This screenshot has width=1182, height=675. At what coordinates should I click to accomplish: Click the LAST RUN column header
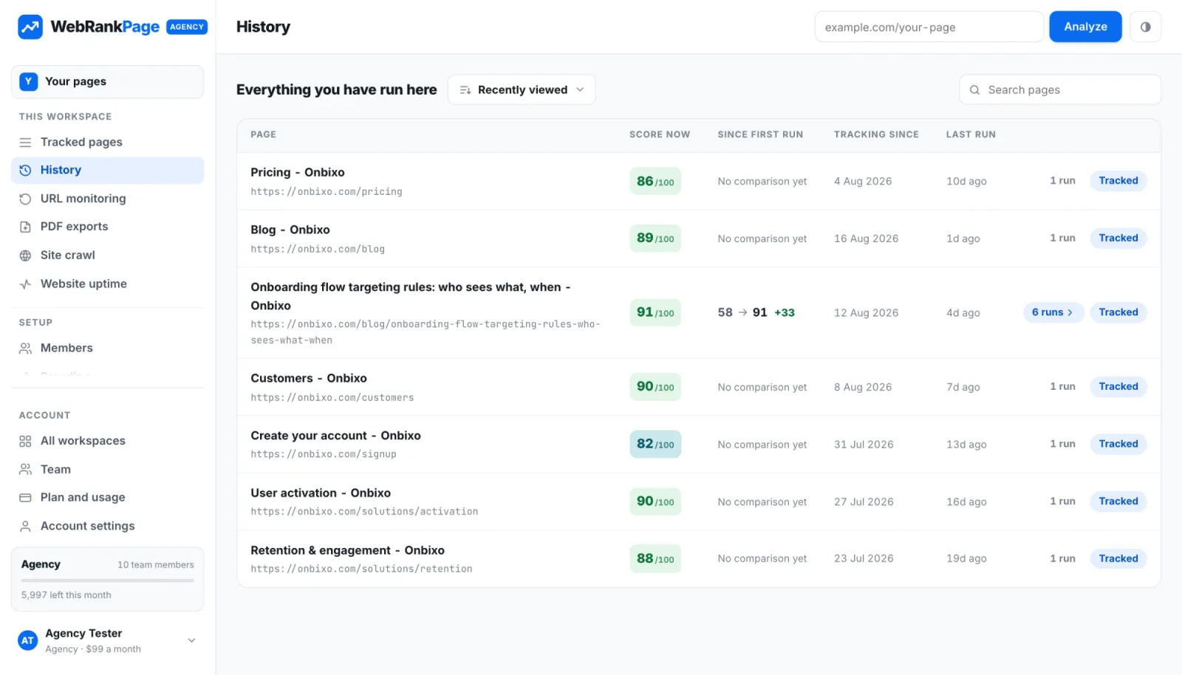[x=971, y=134]
